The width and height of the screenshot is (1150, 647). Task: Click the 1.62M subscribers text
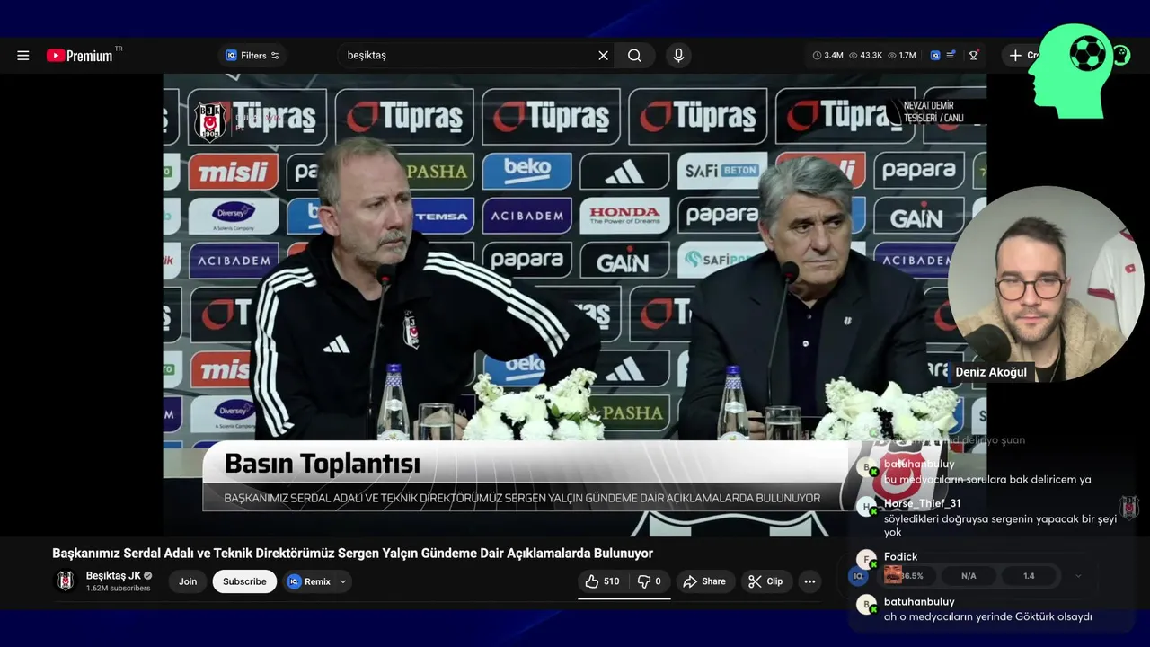pyautogui.click(x=118, y=589)
